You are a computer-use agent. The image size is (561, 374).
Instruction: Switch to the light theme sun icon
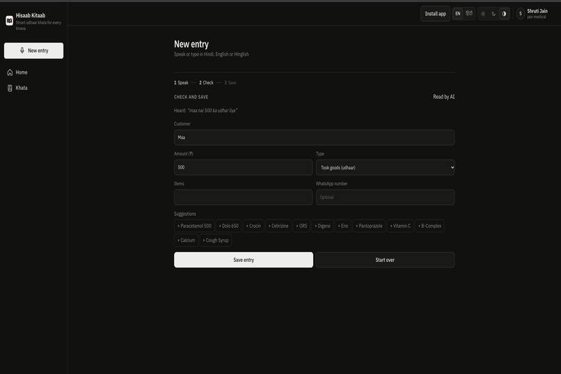(x=483, y=14)
